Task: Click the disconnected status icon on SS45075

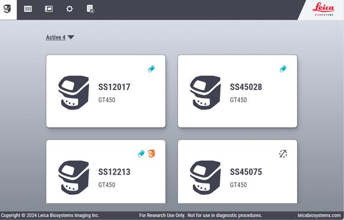Action: coord(283,153)
